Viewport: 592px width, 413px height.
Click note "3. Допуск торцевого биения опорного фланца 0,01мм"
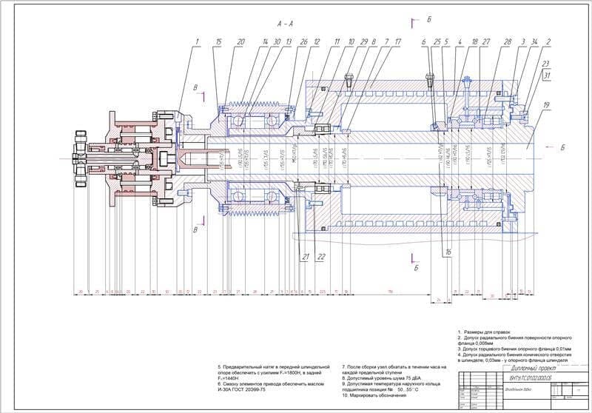[x=514, y=349]
